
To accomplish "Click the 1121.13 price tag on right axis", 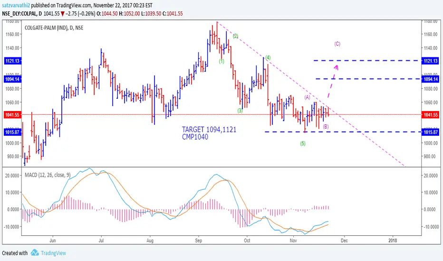I will [x=431, y=61].
